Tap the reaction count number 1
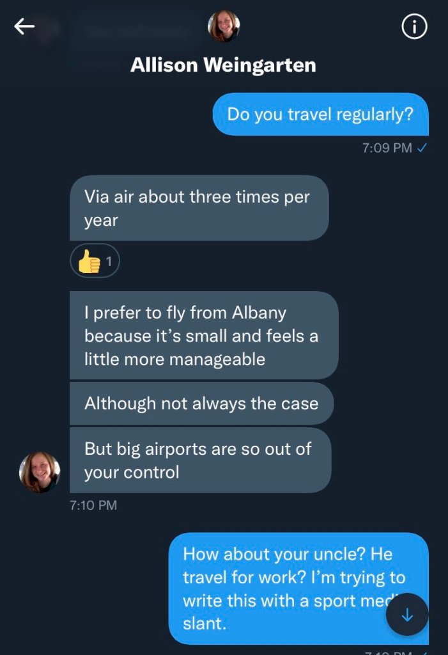 pyautogui.click(x=109, y=261)
